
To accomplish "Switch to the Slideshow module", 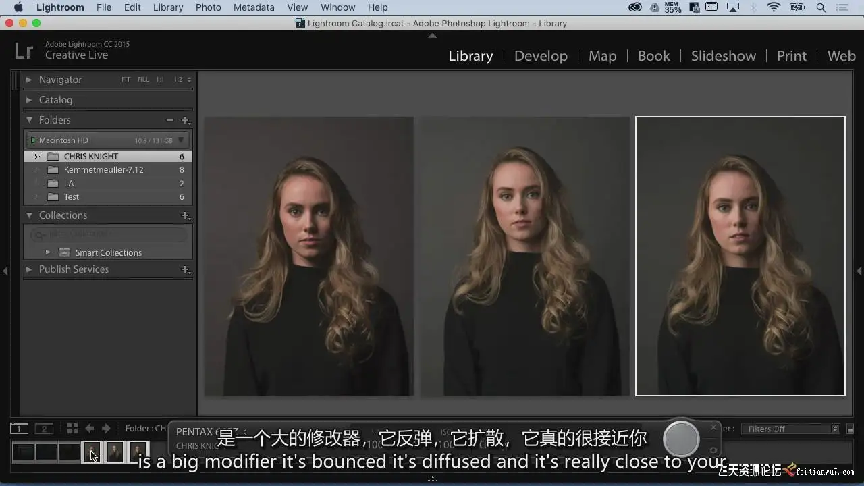I will pyautogui.click(x=723, y=56).
